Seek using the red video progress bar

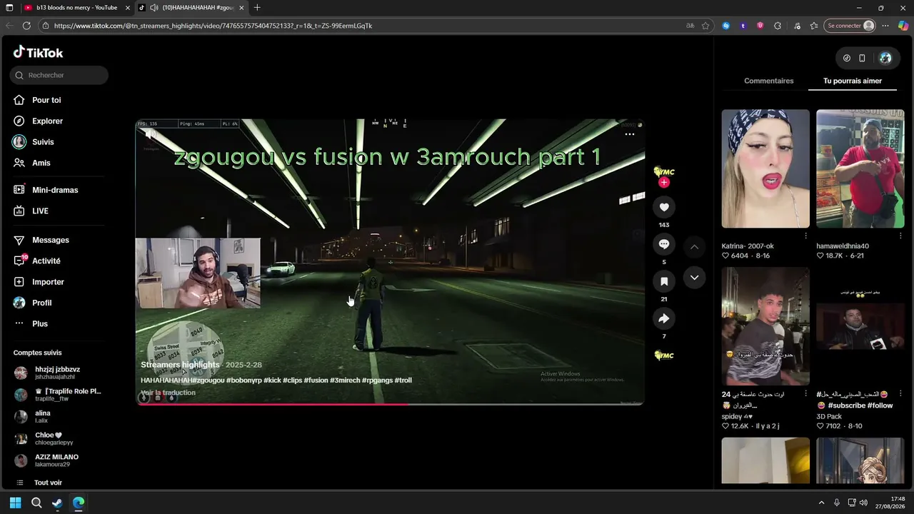(390, 404)
